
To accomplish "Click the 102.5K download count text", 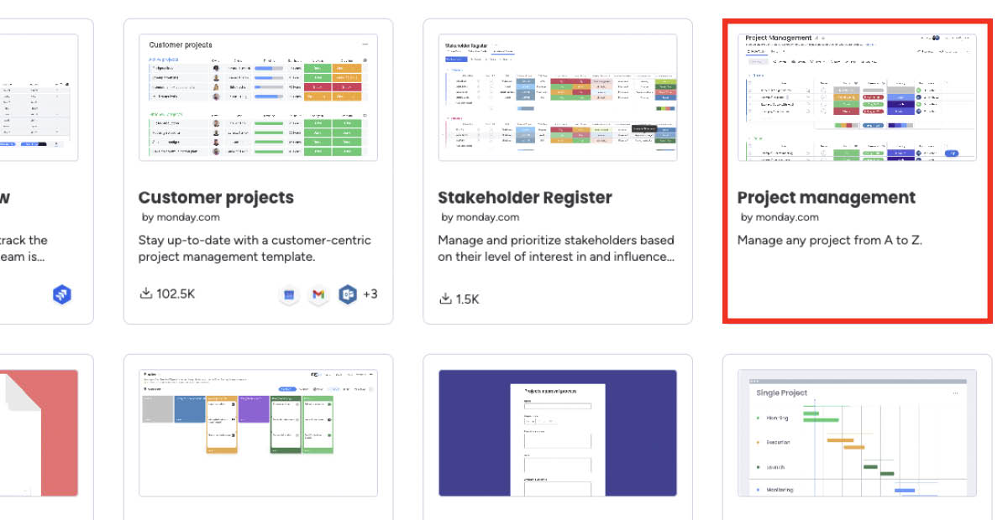I will 176,294.
